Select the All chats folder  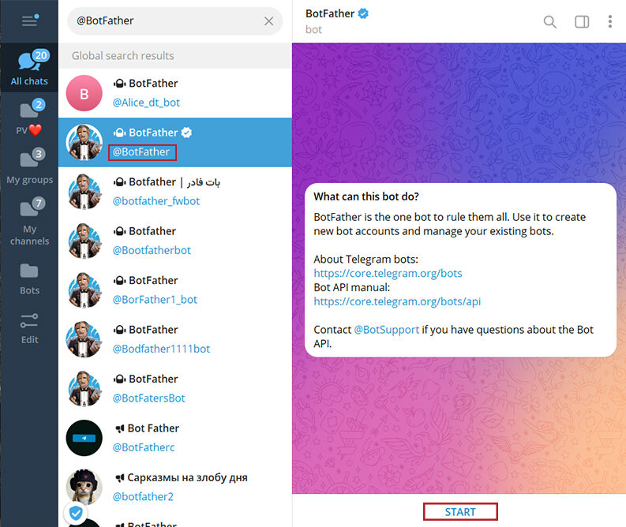[29, 68]
